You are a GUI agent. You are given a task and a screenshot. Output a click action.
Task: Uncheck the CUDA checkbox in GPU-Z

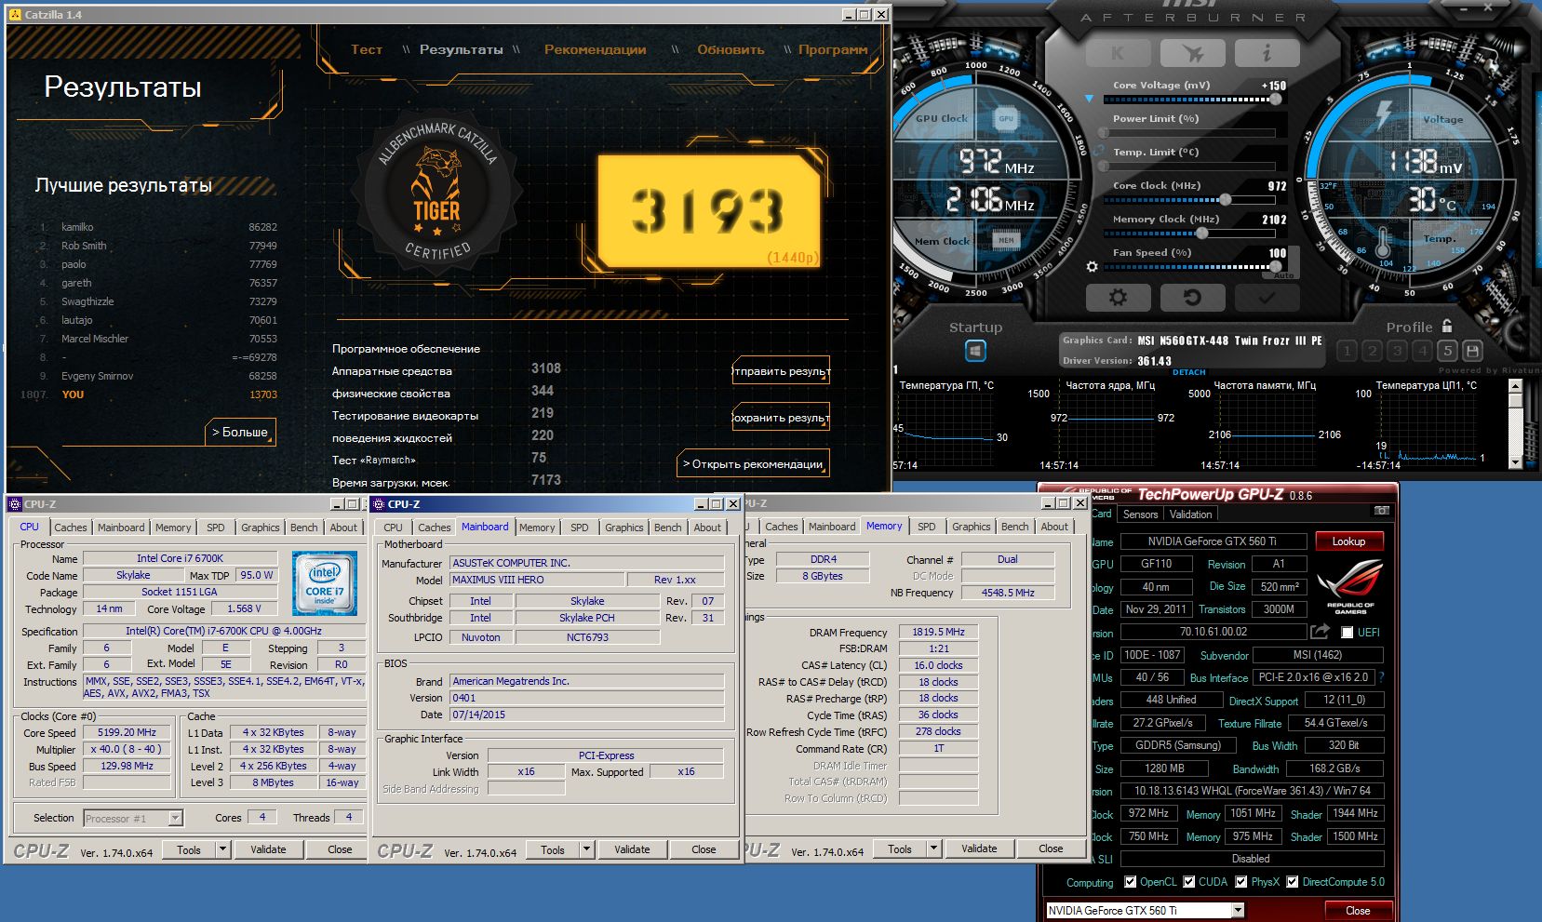coord(1188,882)
